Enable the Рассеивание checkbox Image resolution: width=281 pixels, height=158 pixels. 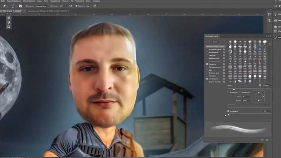[207, 53]
